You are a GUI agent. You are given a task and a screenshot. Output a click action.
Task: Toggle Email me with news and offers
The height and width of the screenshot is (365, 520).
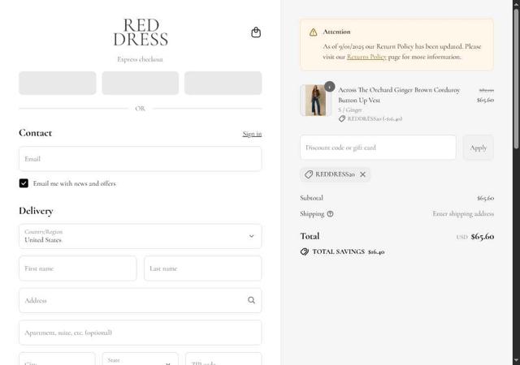tap(24, 183)
